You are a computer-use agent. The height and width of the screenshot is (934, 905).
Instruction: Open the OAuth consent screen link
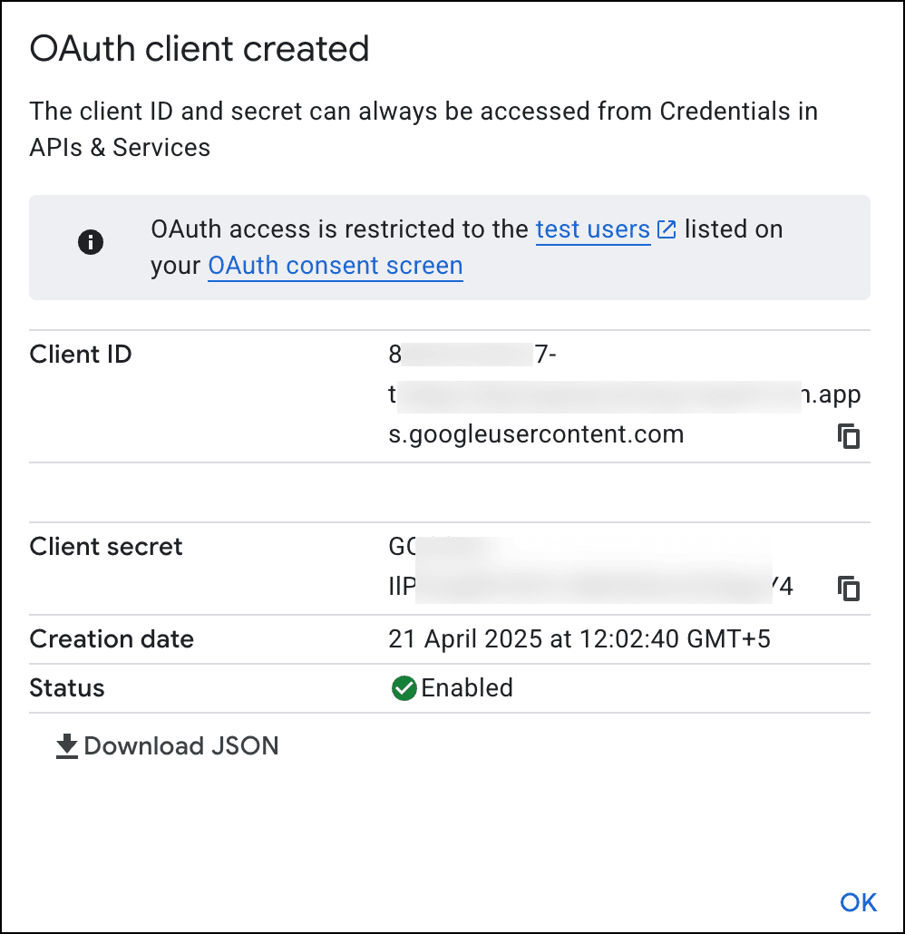tap(336, 266)
